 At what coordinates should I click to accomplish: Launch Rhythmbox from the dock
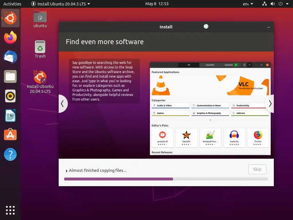point(10,96)
